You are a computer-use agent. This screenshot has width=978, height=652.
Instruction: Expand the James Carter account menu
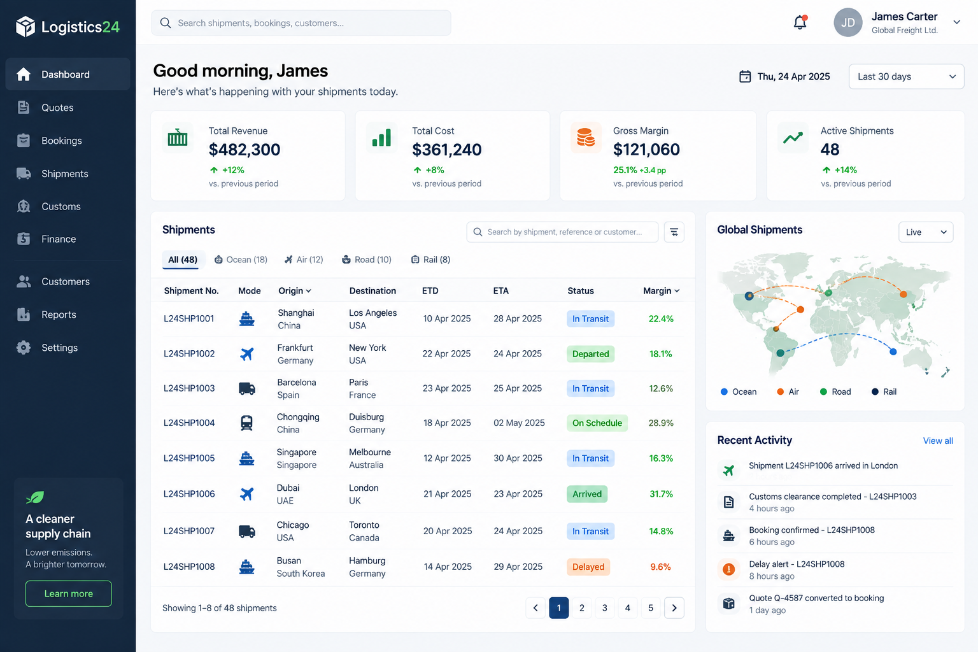pyautogui.click(x=956, y=22)
